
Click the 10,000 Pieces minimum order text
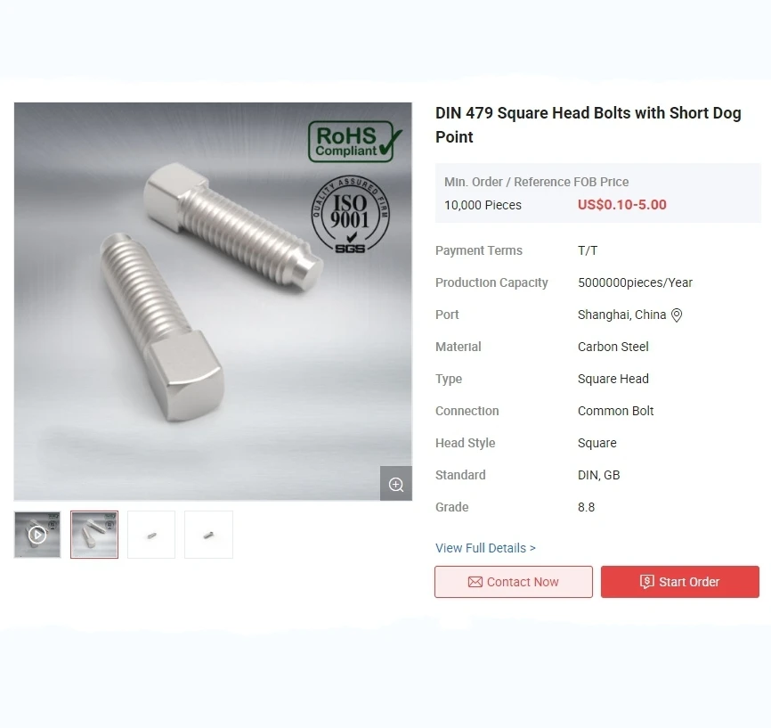(483, 205)
